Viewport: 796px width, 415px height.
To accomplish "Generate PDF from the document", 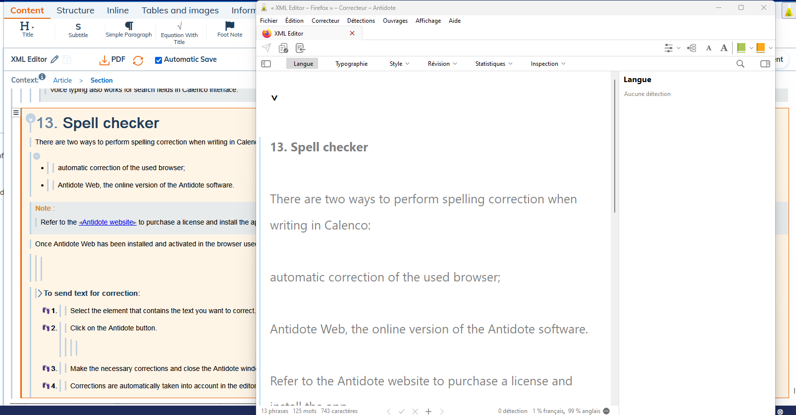I will pos(112,60).
